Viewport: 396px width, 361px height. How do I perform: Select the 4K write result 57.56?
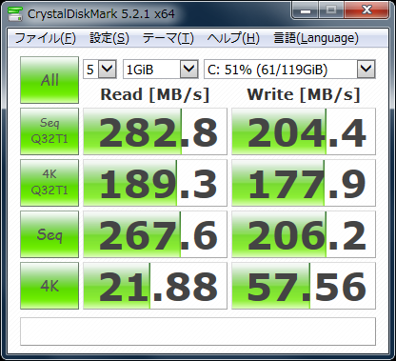point(304,286)
